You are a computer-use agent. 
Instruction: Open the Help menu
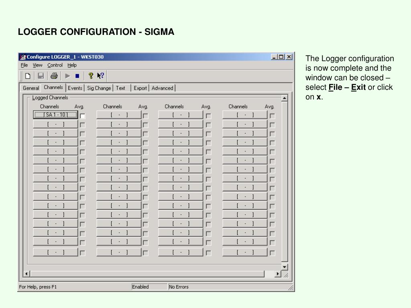point(72,65)
